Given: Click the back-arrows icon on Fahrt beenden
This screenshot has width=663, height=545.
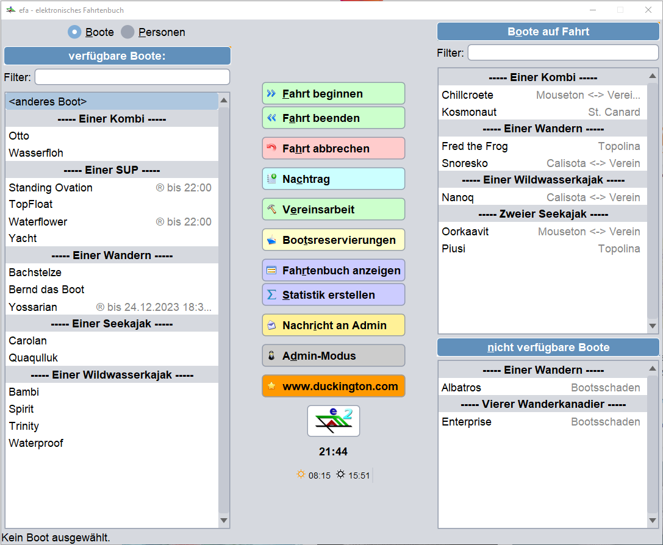Looking at the screenshot, I should (x=271, y=118).
